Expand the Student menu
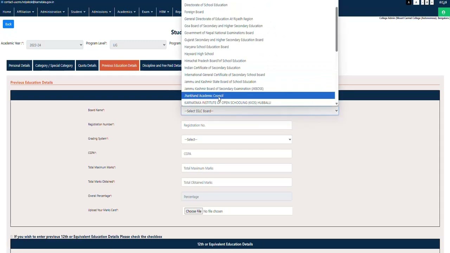Screen dimensions: 450x253 [78, 12]
